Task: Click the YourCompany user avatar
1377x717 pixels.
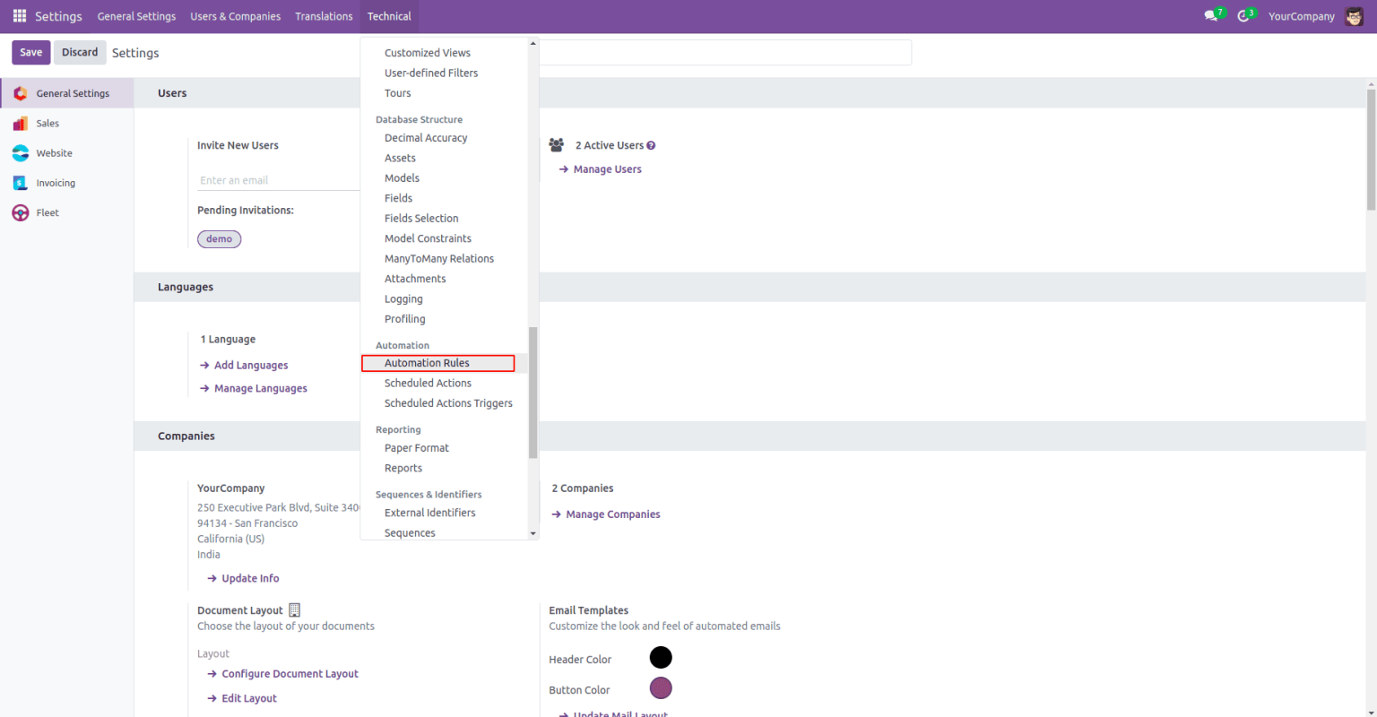Action: coord(1354,15)
